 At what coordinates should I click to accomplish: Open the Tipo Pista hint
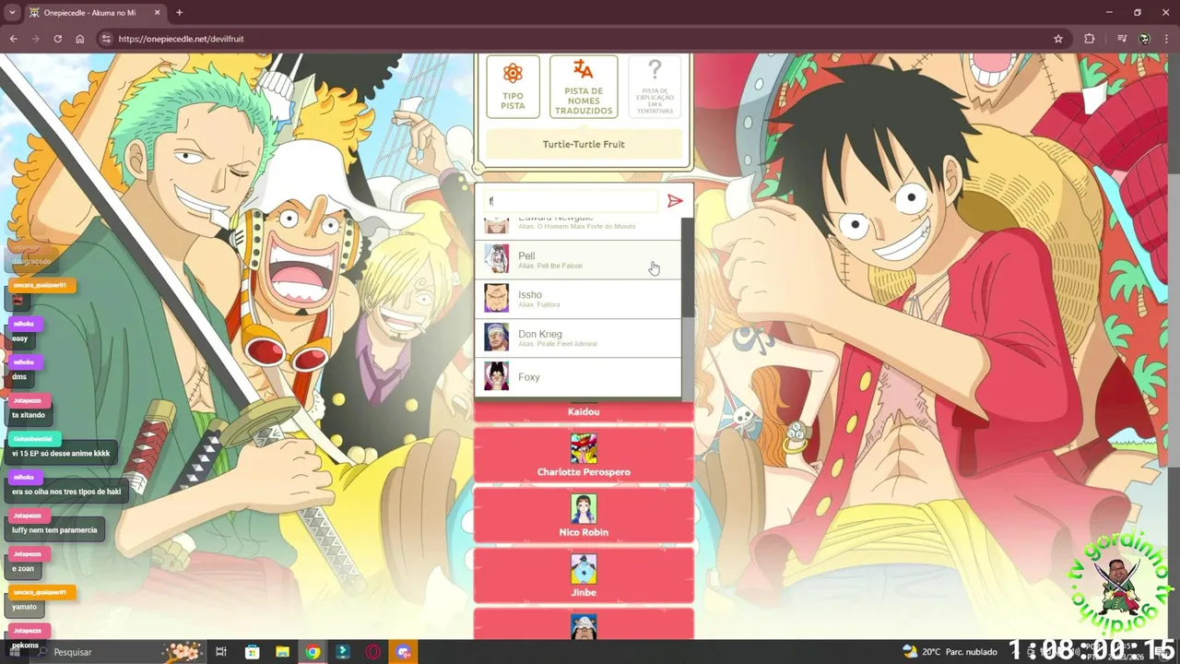click(513, 87)
